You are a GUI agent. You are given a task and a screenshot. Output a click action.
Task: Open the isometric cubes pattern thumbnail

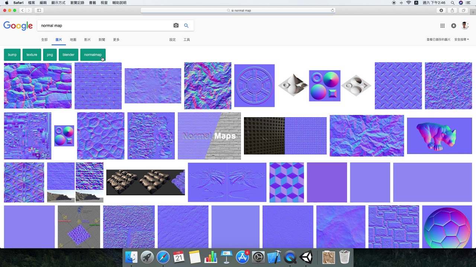pos(287,182)
